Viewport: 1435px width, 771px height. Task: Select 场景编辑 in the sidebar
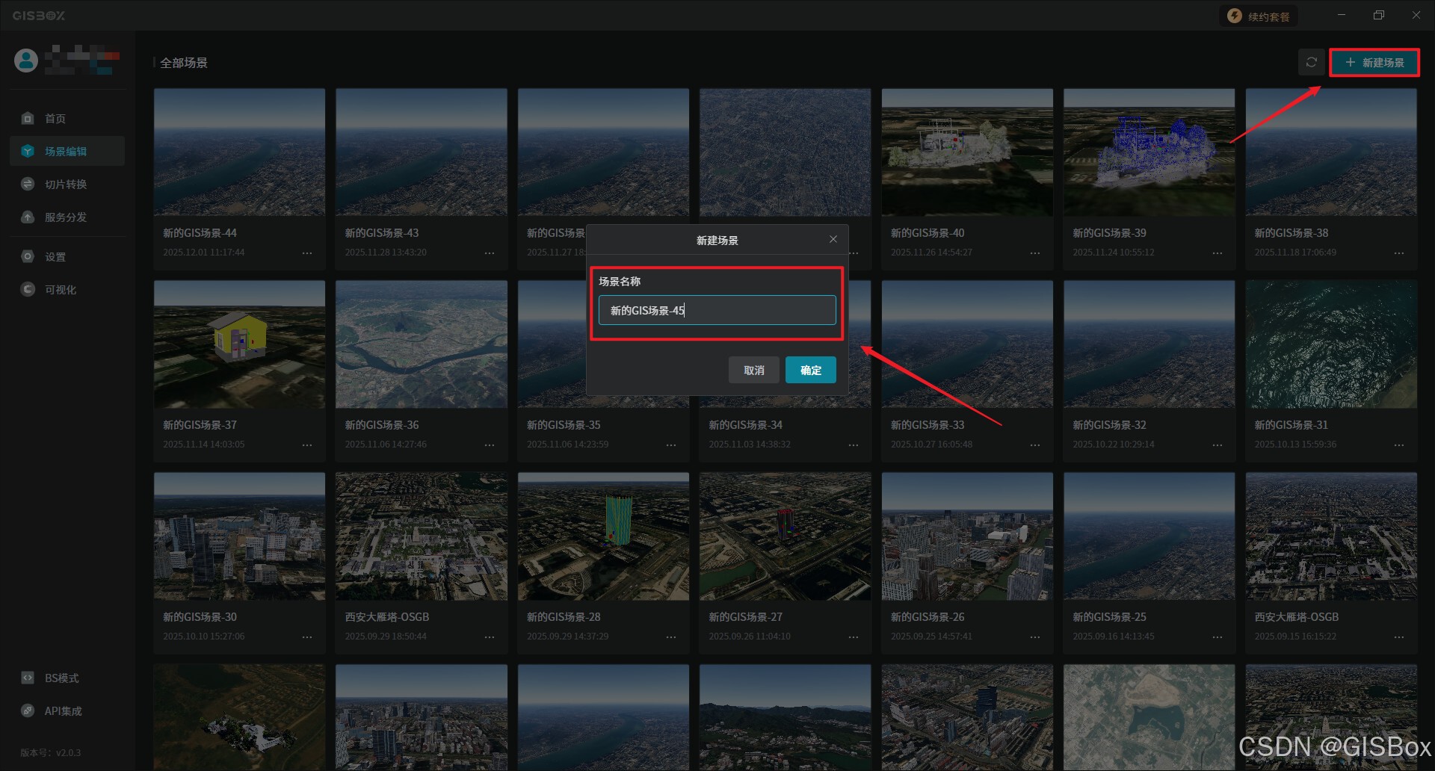(x=67, y=151)
